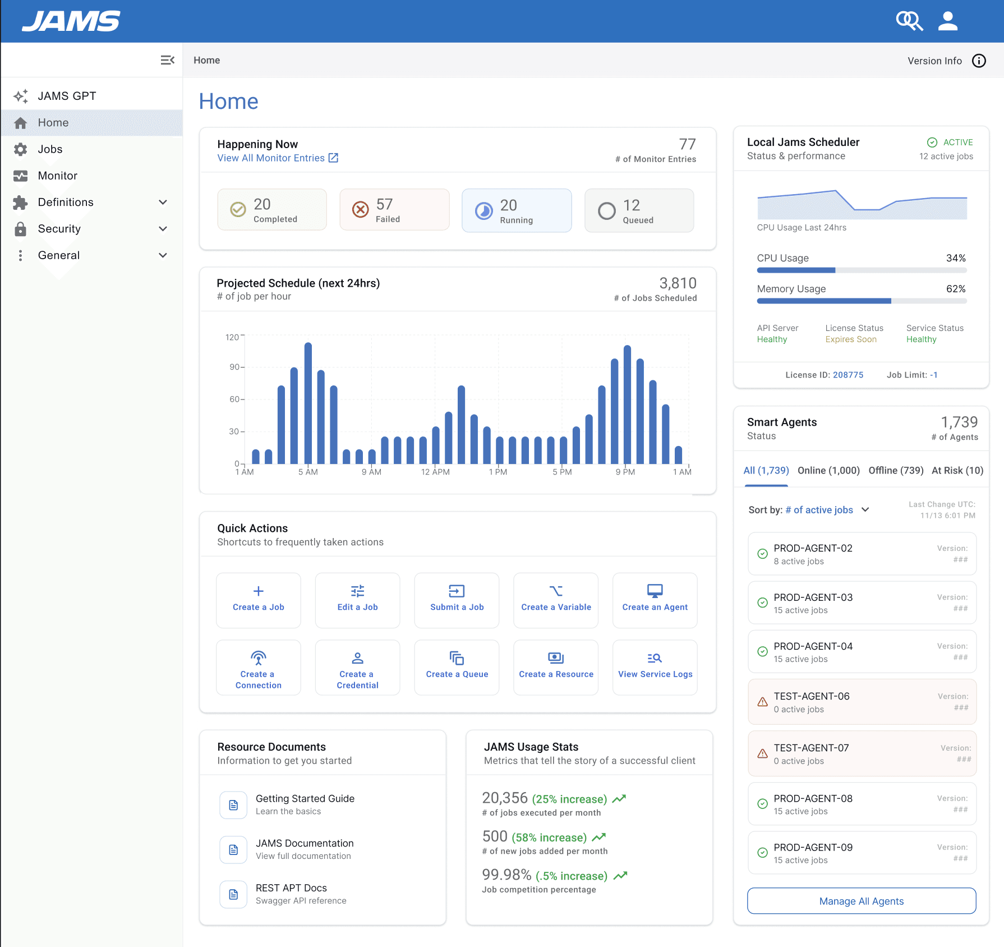Click the JAMS logo

click(x=71, y=21)
